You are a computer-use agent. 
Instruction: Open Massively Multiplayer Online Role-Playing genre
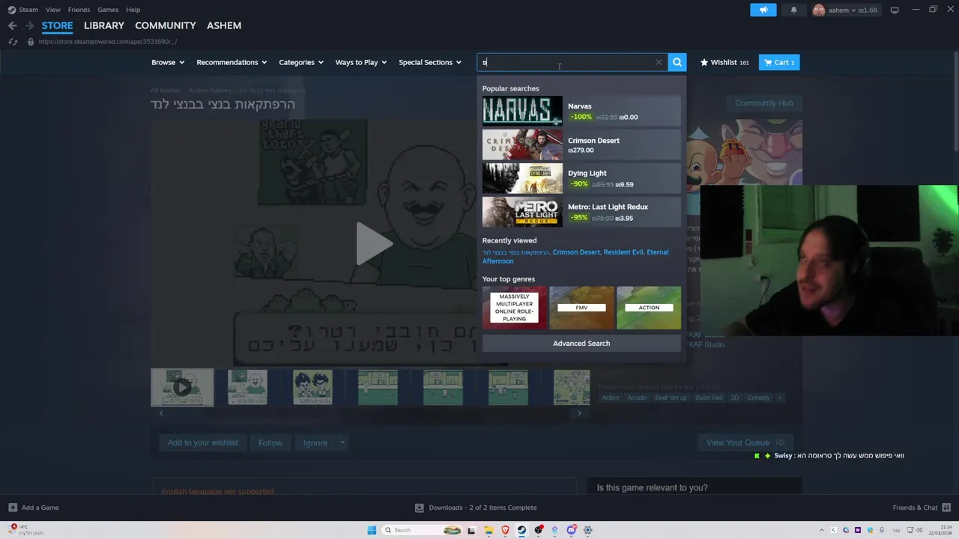[x=515, y=308]
